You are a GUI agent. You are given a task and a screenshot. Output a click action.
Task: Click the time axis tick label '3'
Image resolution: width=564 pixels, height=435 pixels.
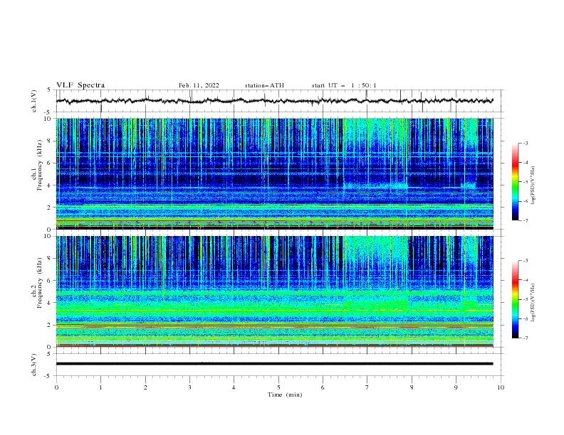point(189,387)
